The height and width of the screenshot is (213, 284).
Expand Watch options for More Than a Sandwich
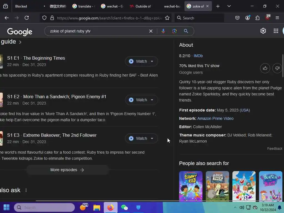pyautogui.click(x=152, y=100)
